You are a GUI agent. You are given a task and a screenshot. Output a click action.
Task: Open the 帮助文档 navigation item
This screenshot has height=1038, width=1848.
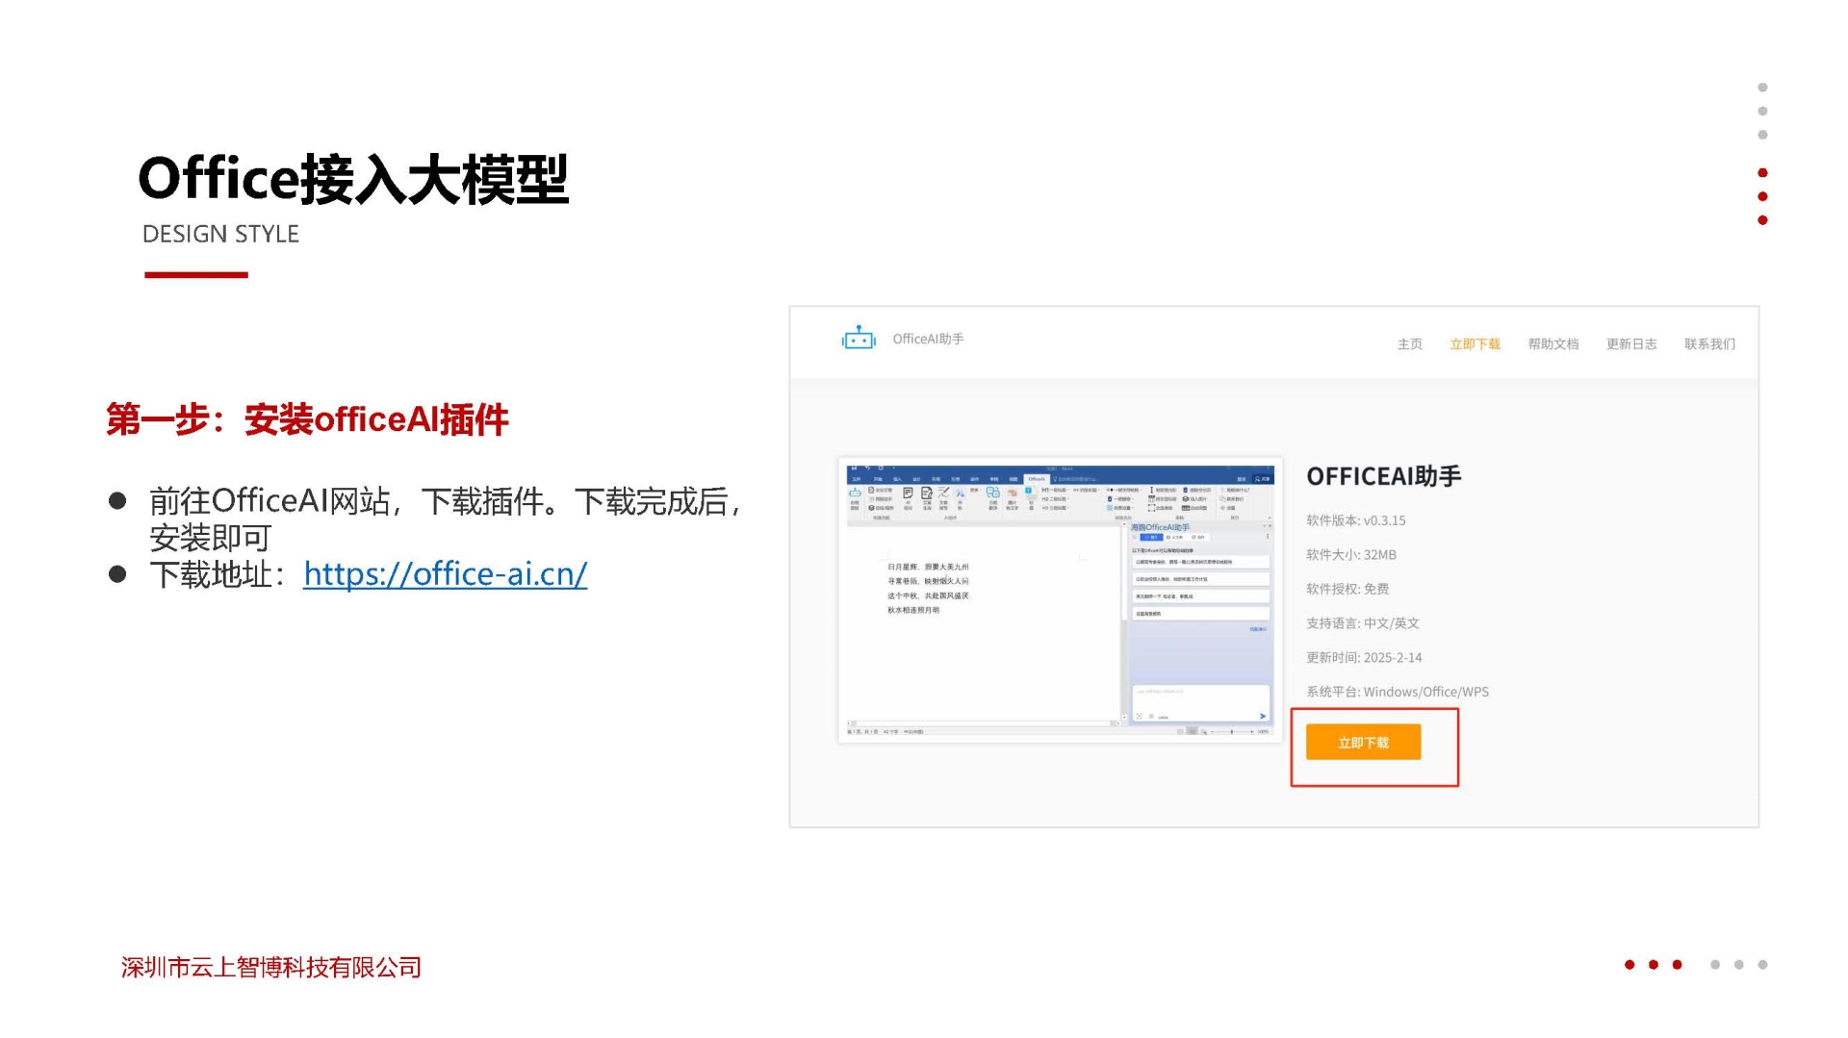tap(1553, 344)
